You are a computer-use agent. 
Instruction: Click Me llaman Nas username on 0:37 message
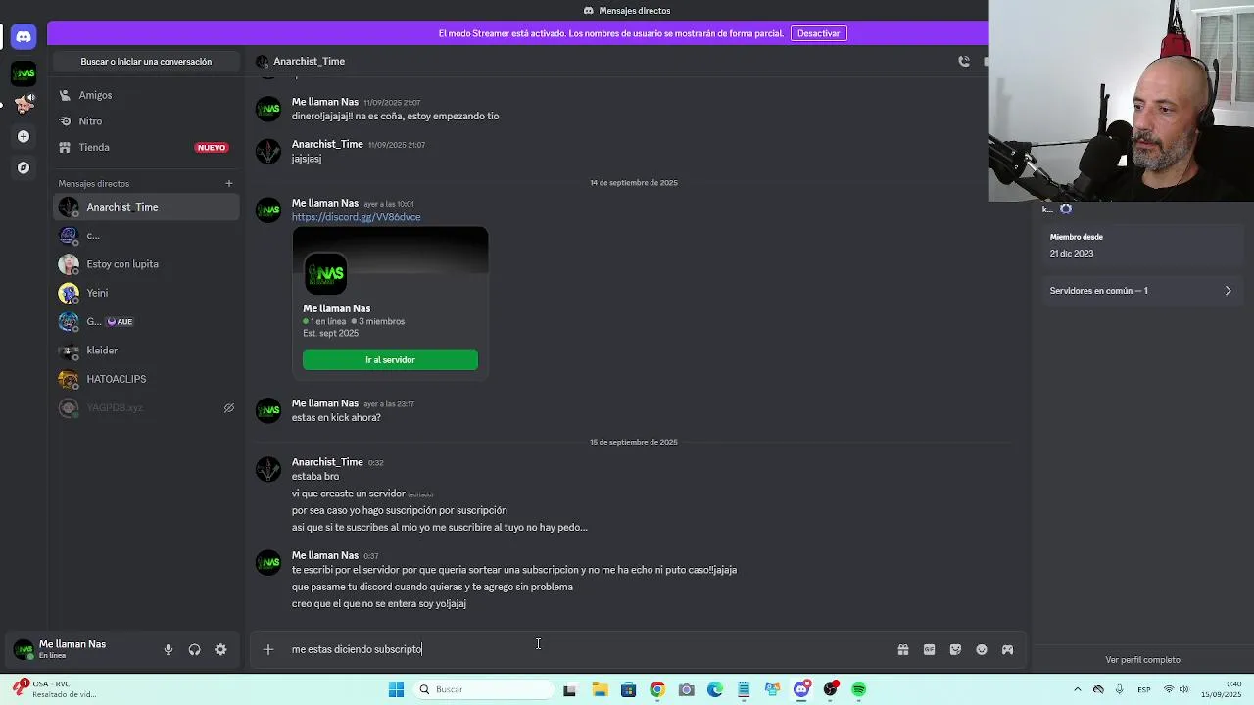pos(324,555)
